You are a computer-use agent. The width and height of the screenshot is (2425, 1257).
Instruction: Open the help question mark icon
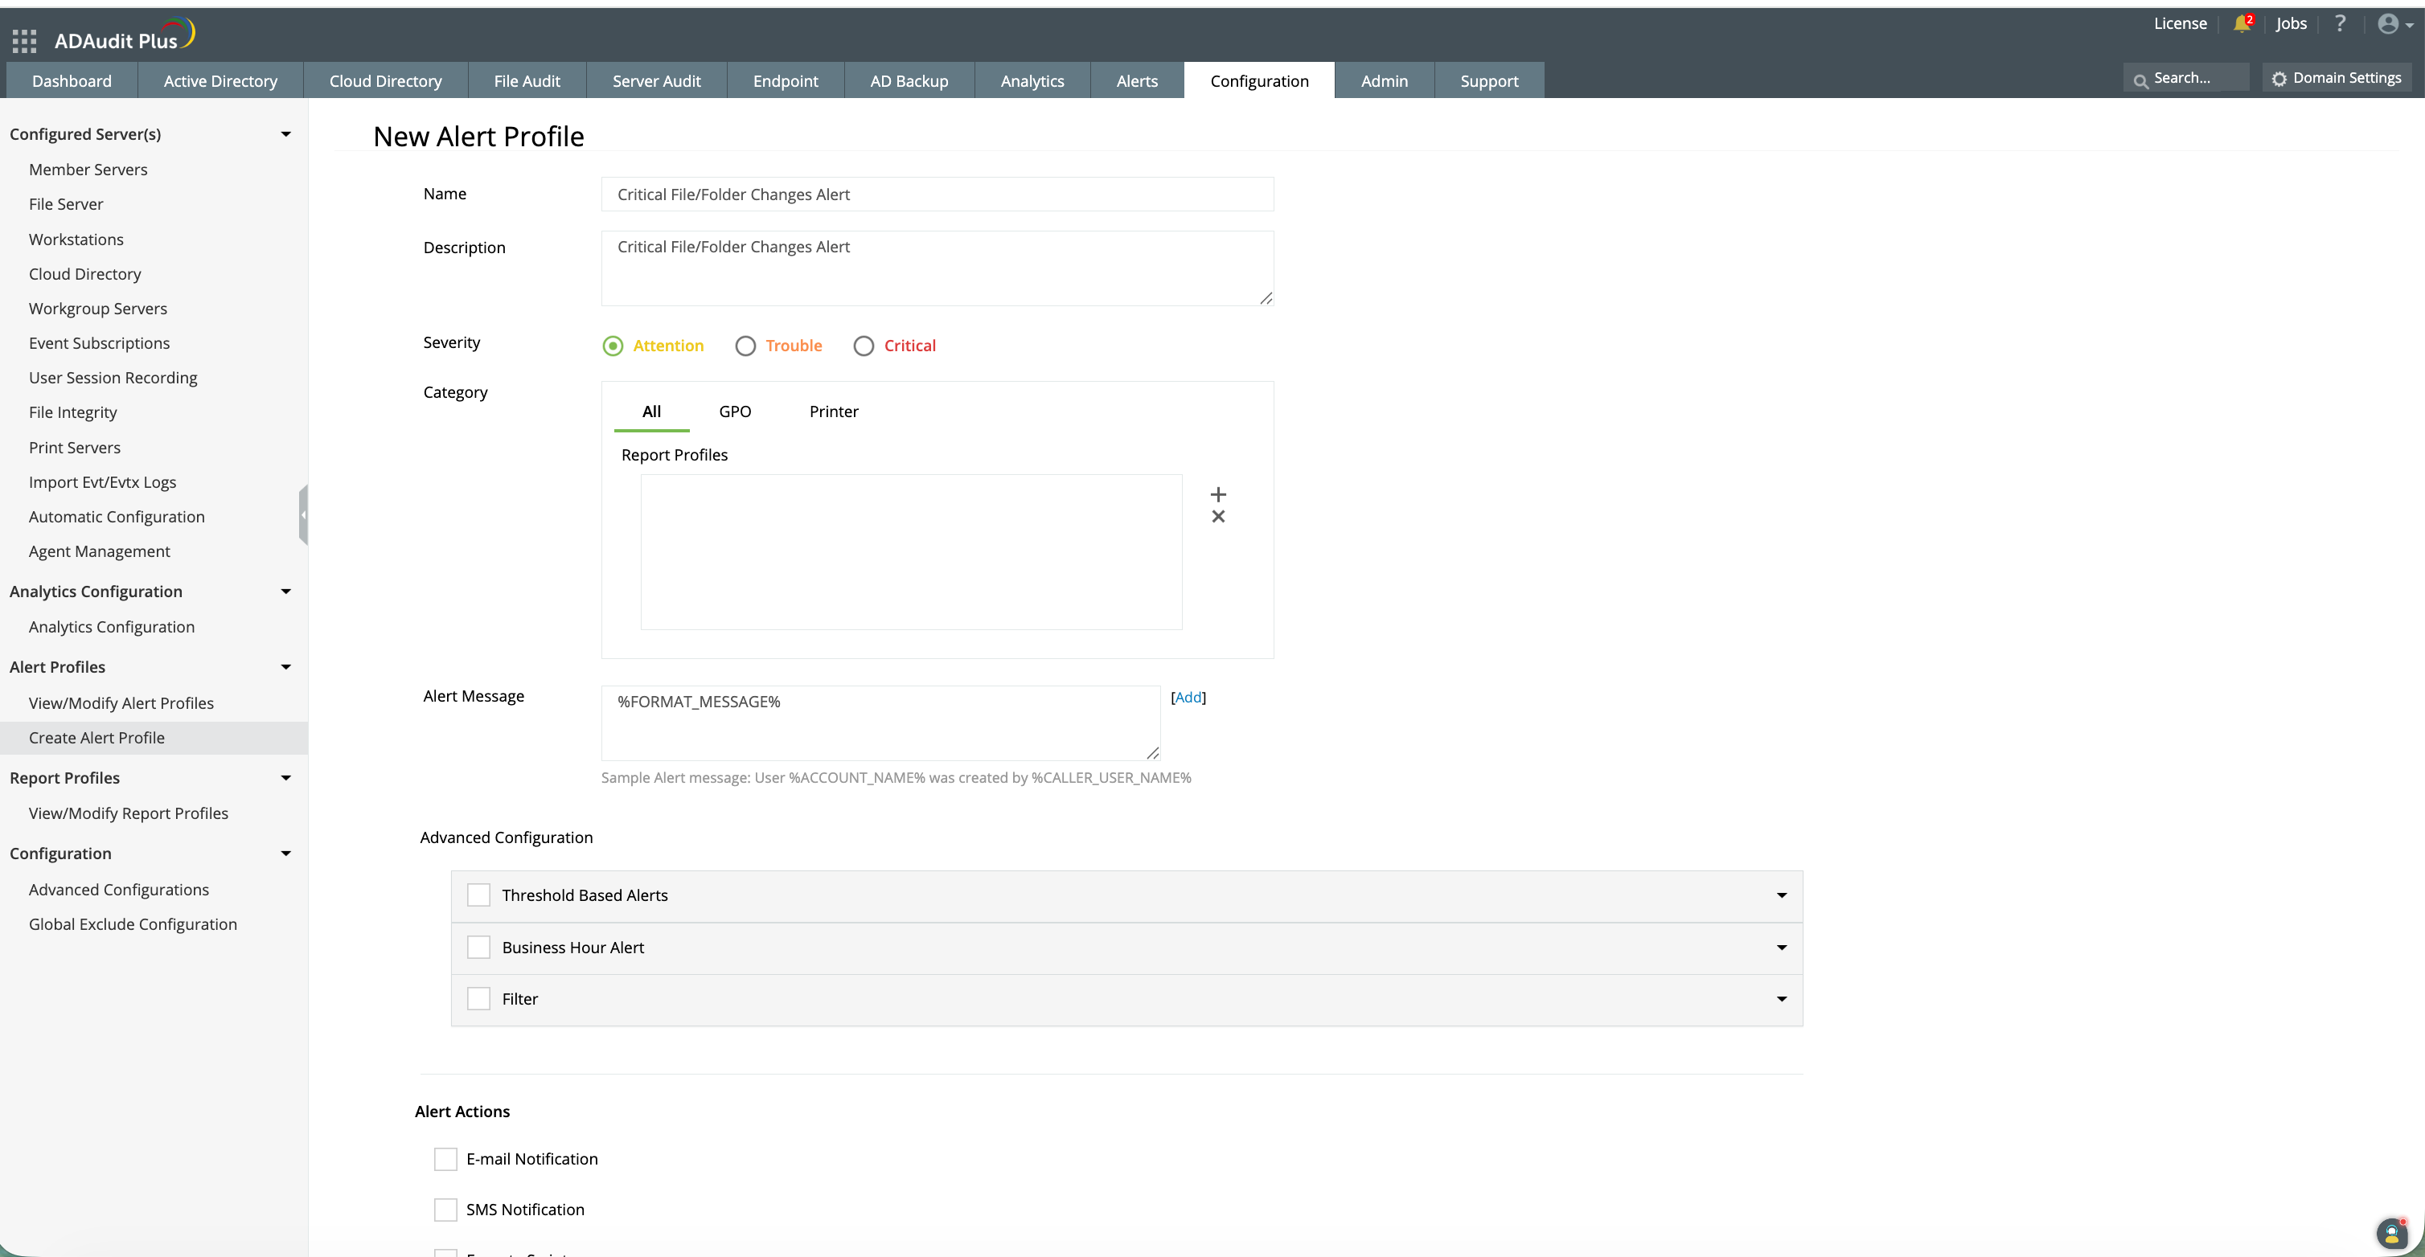pos(2339,23)
